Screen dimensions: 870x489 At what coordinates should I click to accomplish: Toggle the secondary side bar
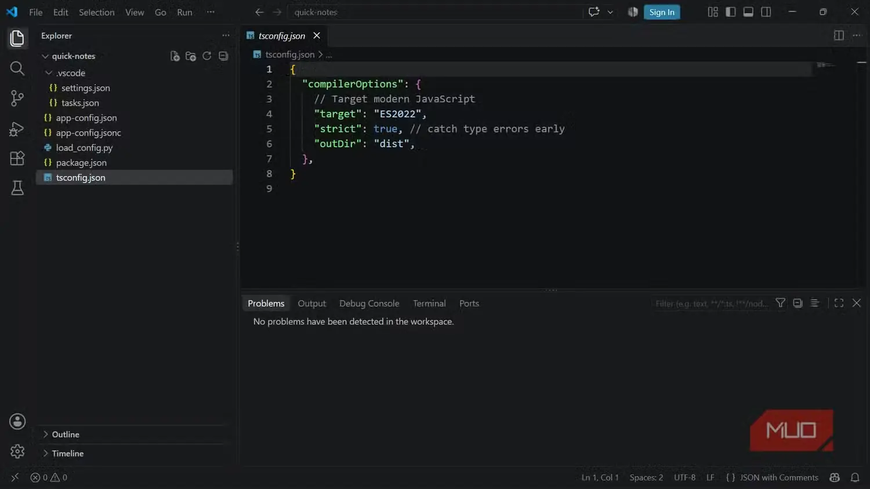point(766,12)
